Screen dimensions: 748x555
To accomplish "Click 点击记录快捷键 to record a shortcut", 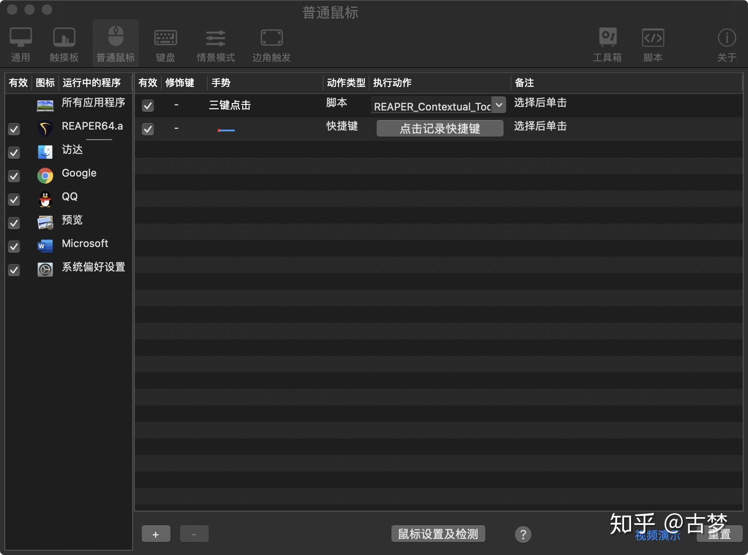I will click(x=440, y=128).
